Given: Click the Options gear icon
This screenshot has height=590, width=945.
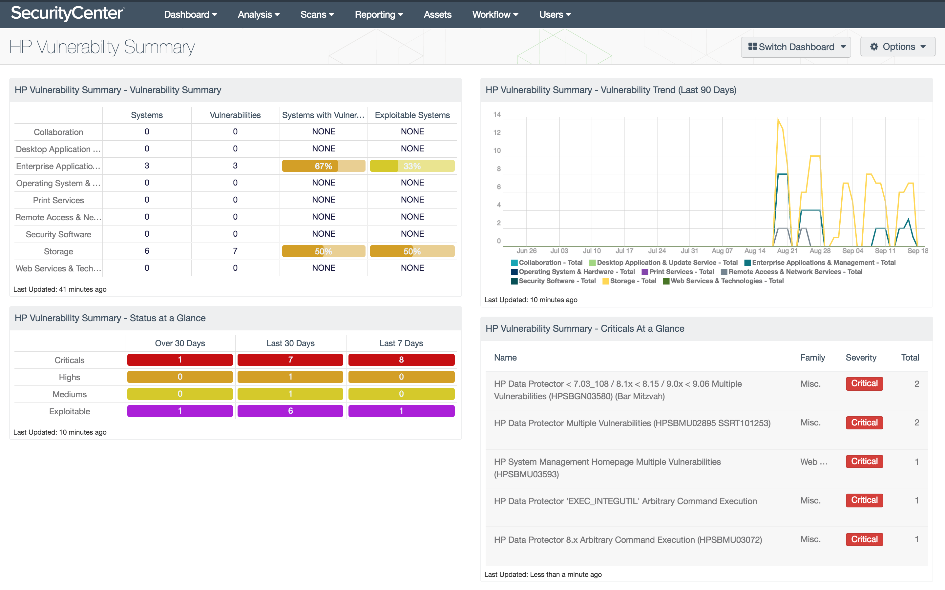Looking at the screenshot, I should pyautogui.click(x=874, y=47).
